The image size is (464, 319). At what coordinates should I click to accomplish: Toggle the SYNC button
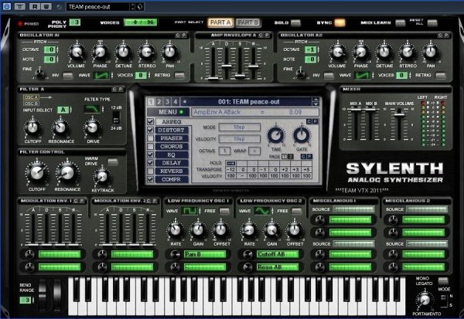(339, 22)
